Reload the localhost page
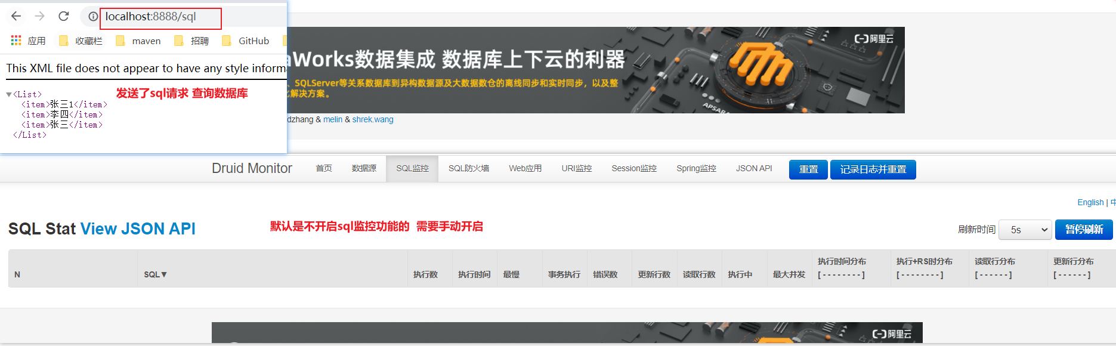 (x=64, y=16)
